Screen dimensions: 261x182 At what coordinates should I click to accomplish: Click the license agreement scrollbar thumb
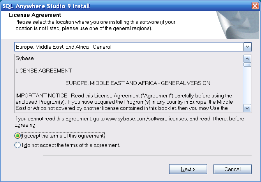[247, 65]
